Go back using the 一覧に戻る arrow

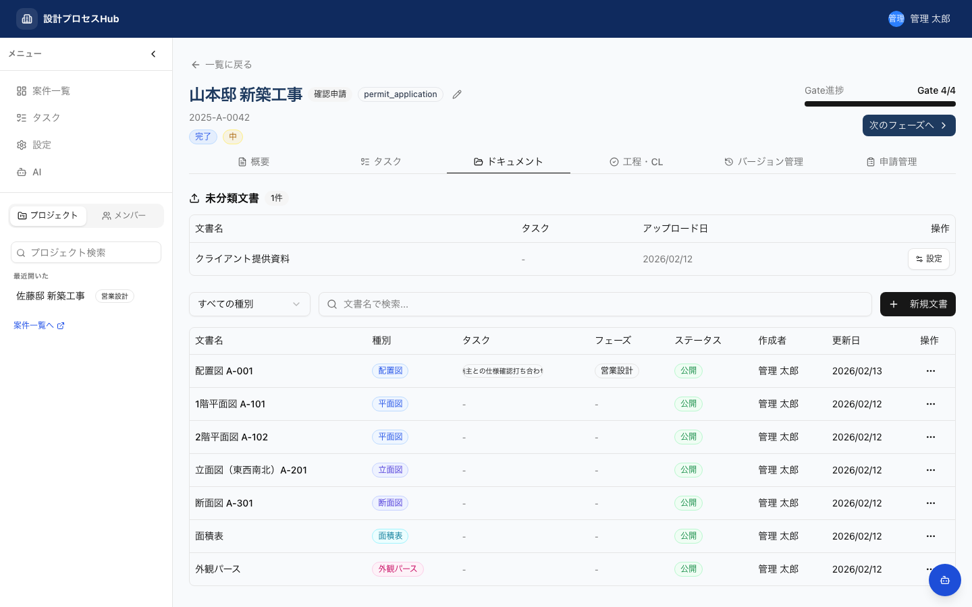coord(196,65)
